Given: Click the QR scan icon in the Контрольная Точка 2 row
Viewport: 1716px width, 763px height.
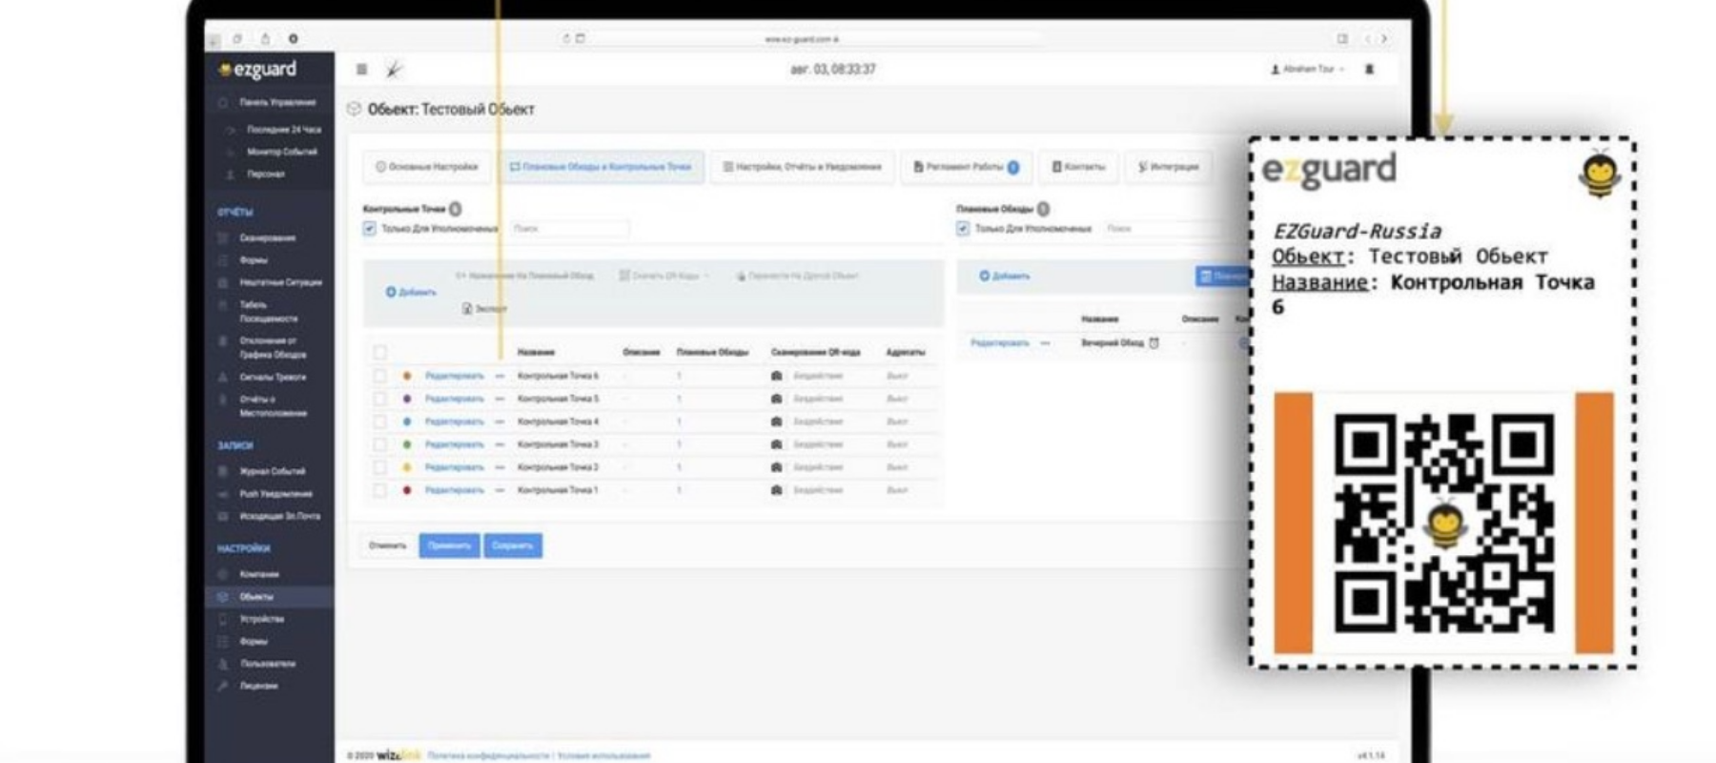Looking at the screenshot, I should click(x=776, y=467).
